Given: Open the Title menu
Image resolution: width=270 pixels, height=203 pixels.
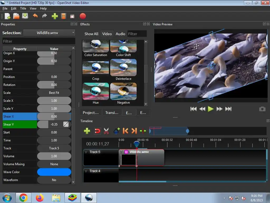Looking at the screenshot, I should pos(23,8).
